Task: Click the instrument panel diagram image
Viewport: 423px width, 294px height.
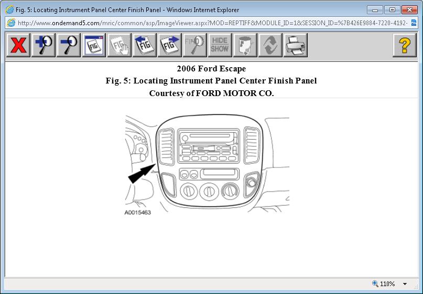Action: (x=207, y=163)
